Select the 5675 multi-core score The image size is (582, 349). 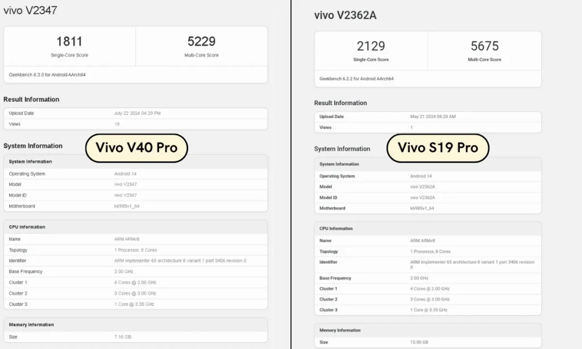tap(484, 46)
